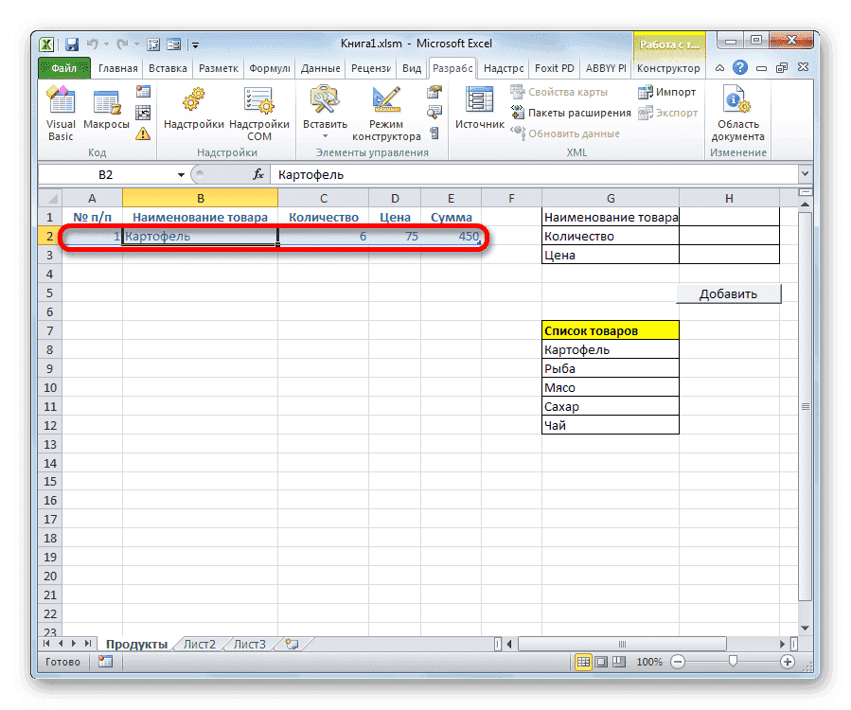Click inside the formula bar showing Картофель
Image resolution: width=851 pixels, height=710 pixels.
coord(379,174)
